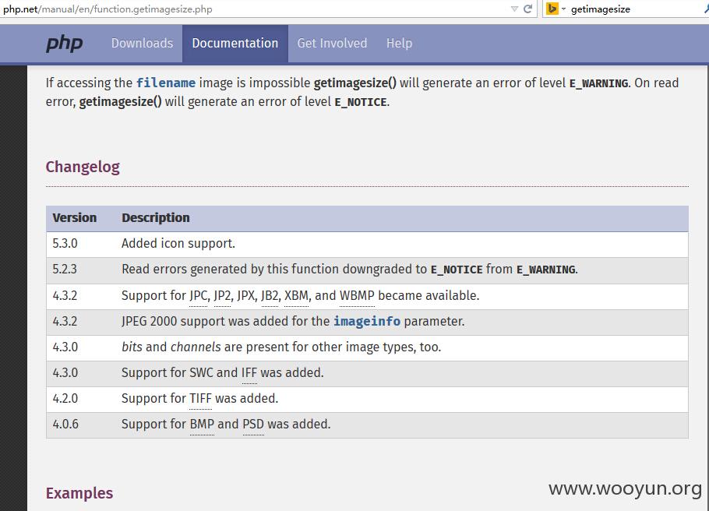Viewport: 709px width, 511px height.
Task: Click the WBMP abbreviation text
Action: (x=357, y=296)
